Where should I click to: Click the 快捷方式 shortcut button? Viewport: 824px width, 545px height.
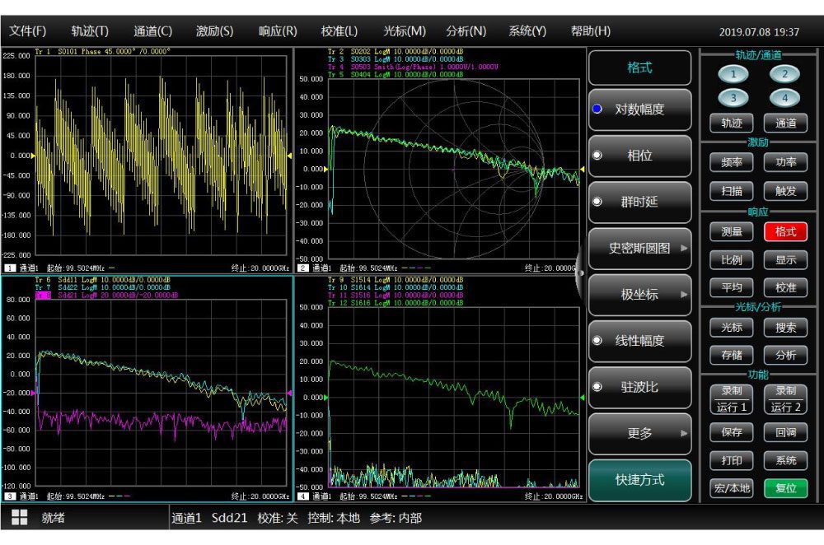click(x=639, y=480)
